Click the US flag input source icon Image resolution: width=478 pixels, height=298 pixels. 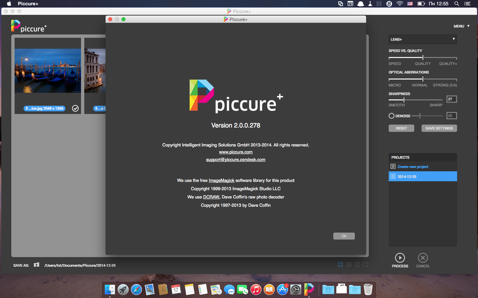(x=410, y=4)
